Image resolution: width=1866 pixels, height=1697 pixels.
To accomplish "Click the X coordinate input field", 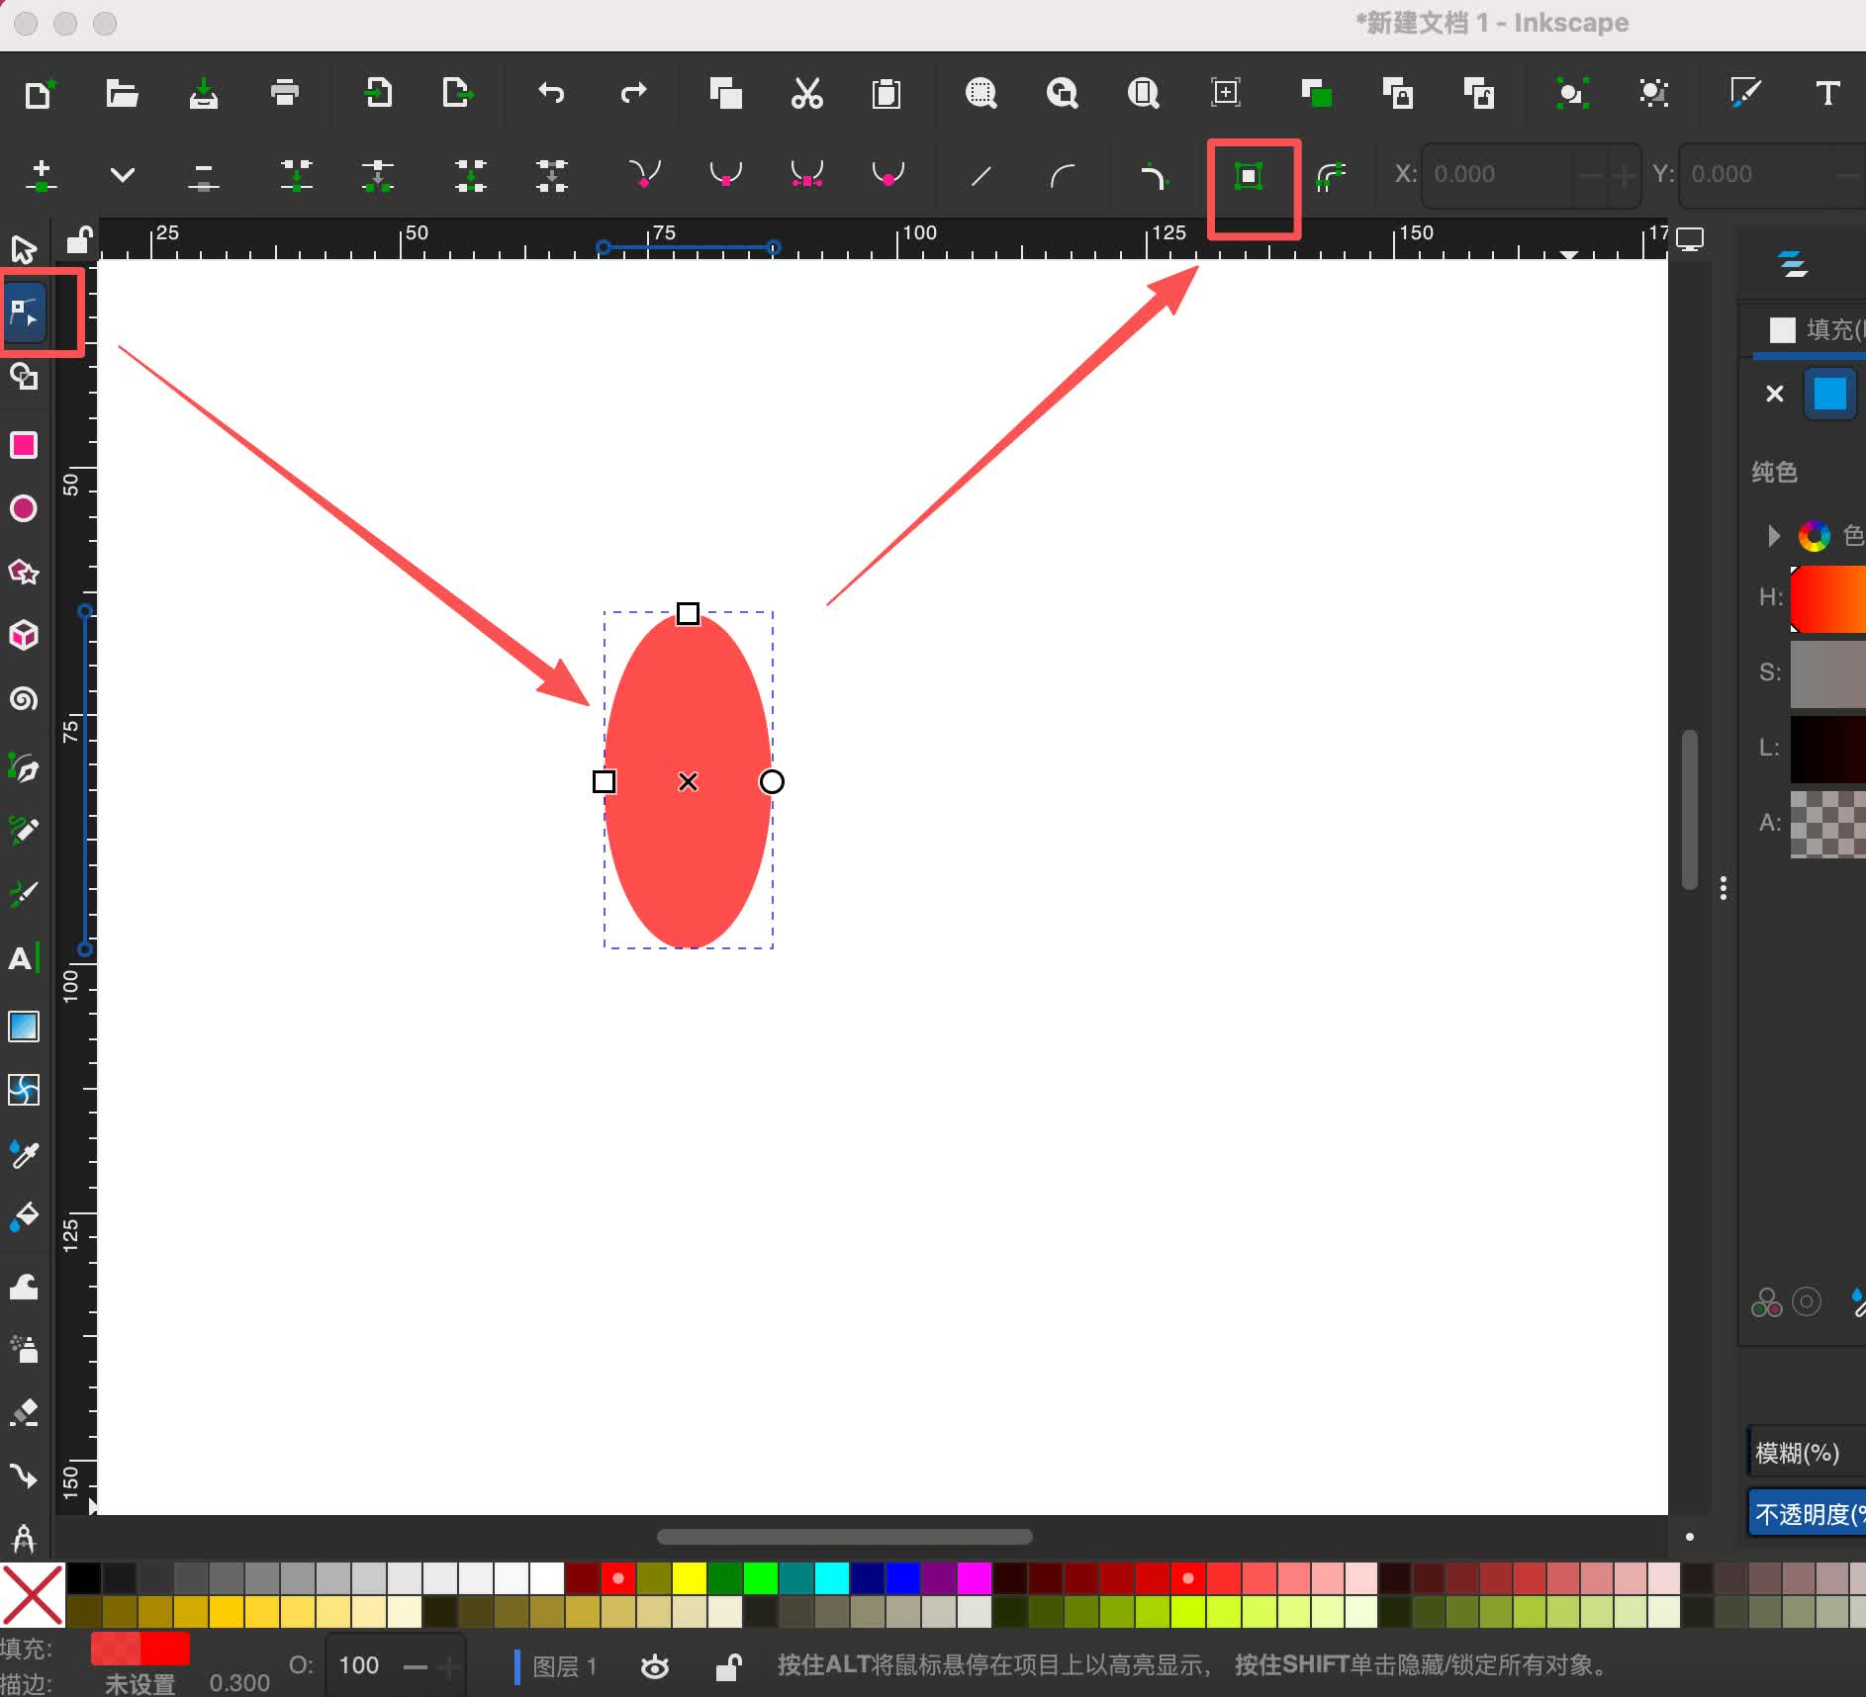I will pos(1498,175).
